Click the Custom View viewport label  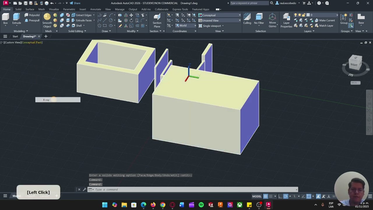point(13,43)
